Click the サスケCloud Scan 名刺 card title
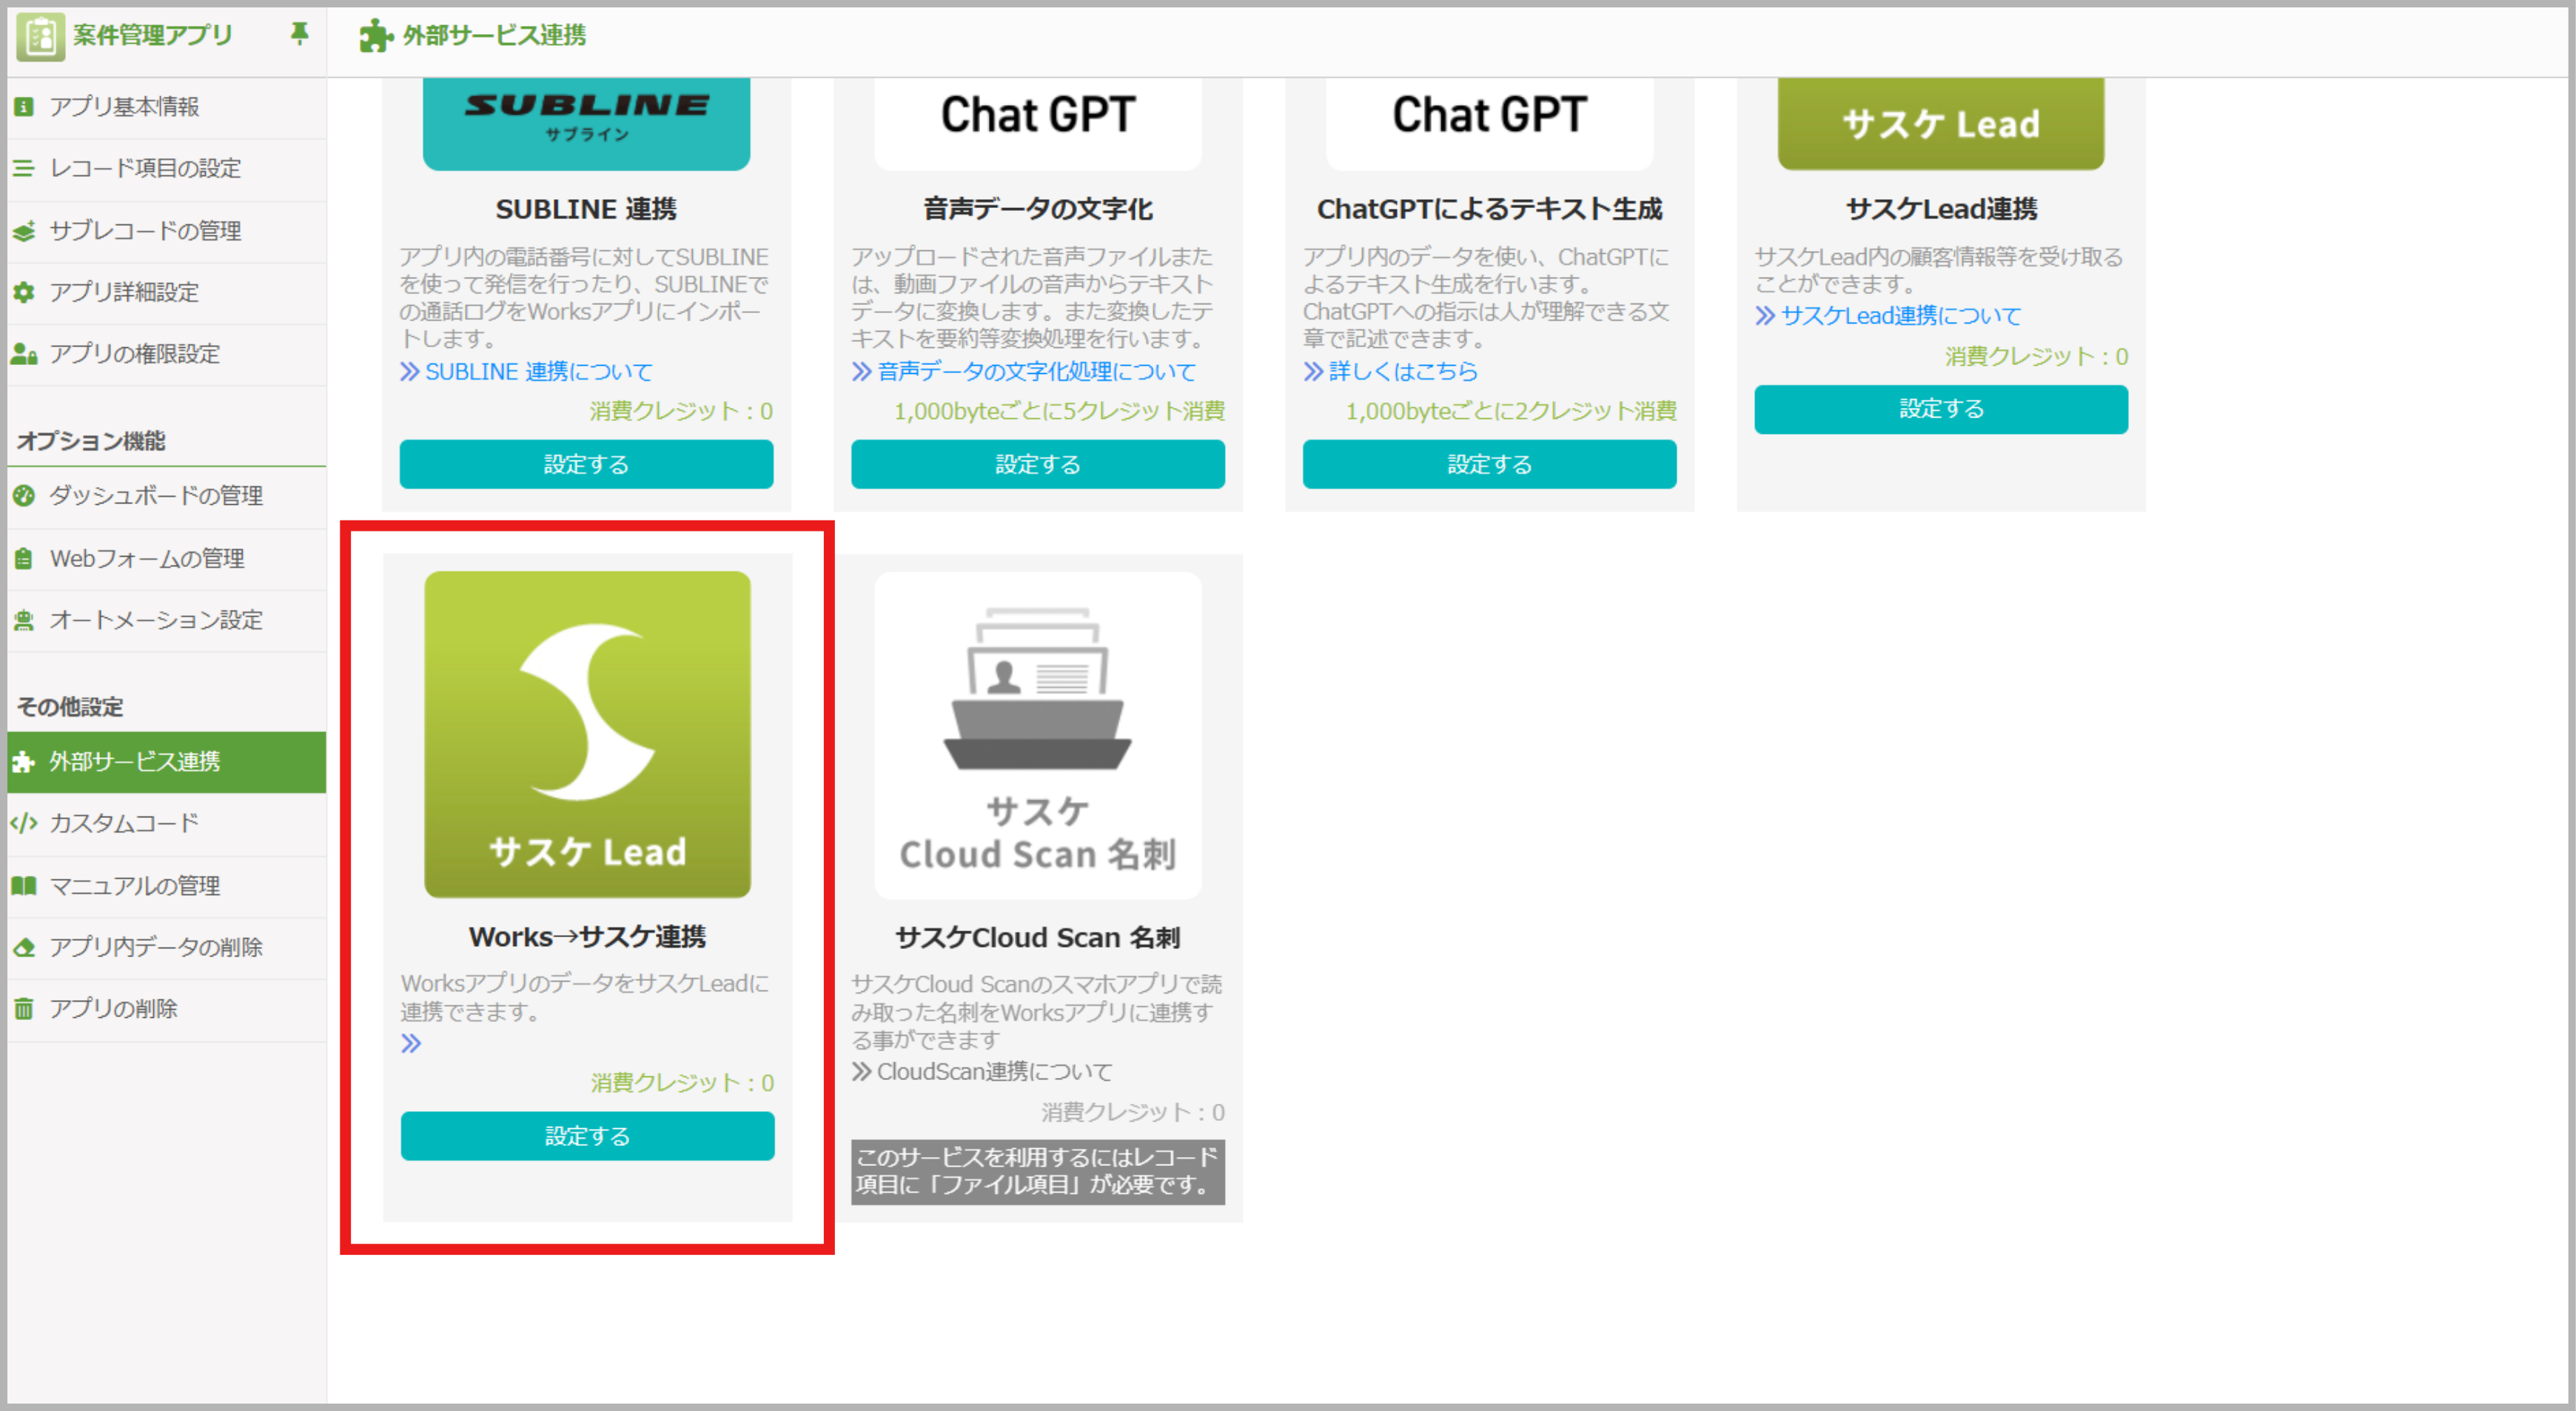The width and height of the screenshot is (2576, 1411). (1038, 938)
